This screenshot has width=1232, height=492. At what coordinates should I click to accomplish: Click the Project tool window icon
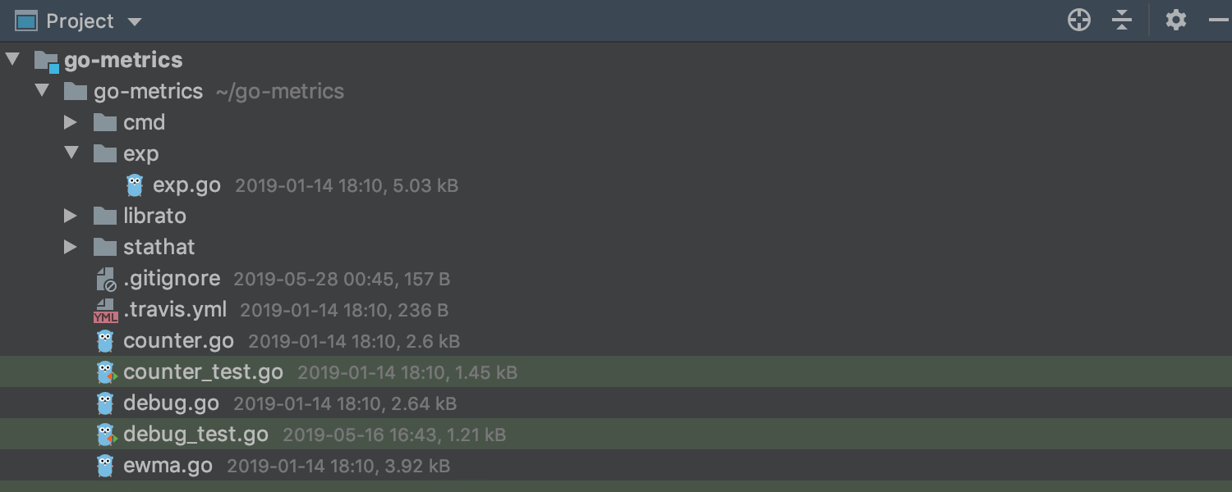(x=27, y=20)
